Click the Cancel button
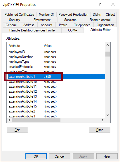 click(60, 156)
